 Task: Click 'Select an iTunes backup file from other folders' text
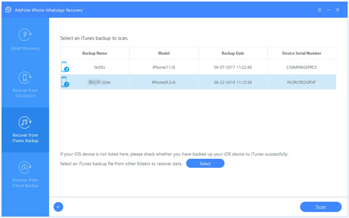[x=121, y=164]
